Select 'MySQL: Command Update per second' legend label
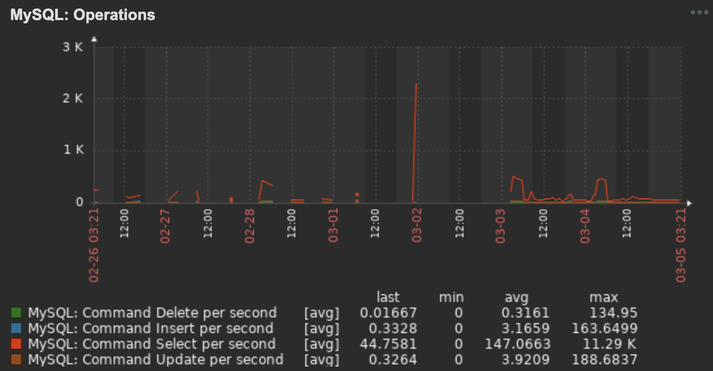The width and height of the screenshot is (713, 371). pyautogui.click(x=155, y=360)
